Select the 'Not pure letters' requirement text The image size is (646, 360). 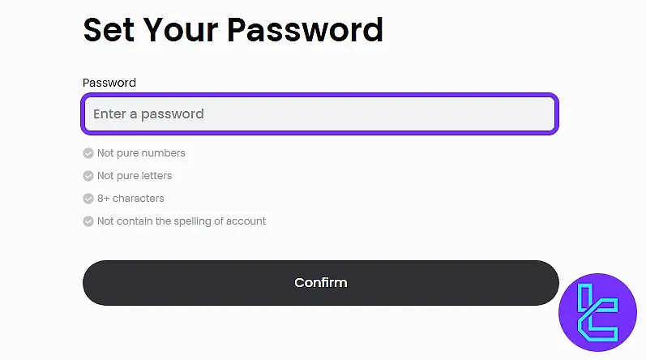[135, 176]
